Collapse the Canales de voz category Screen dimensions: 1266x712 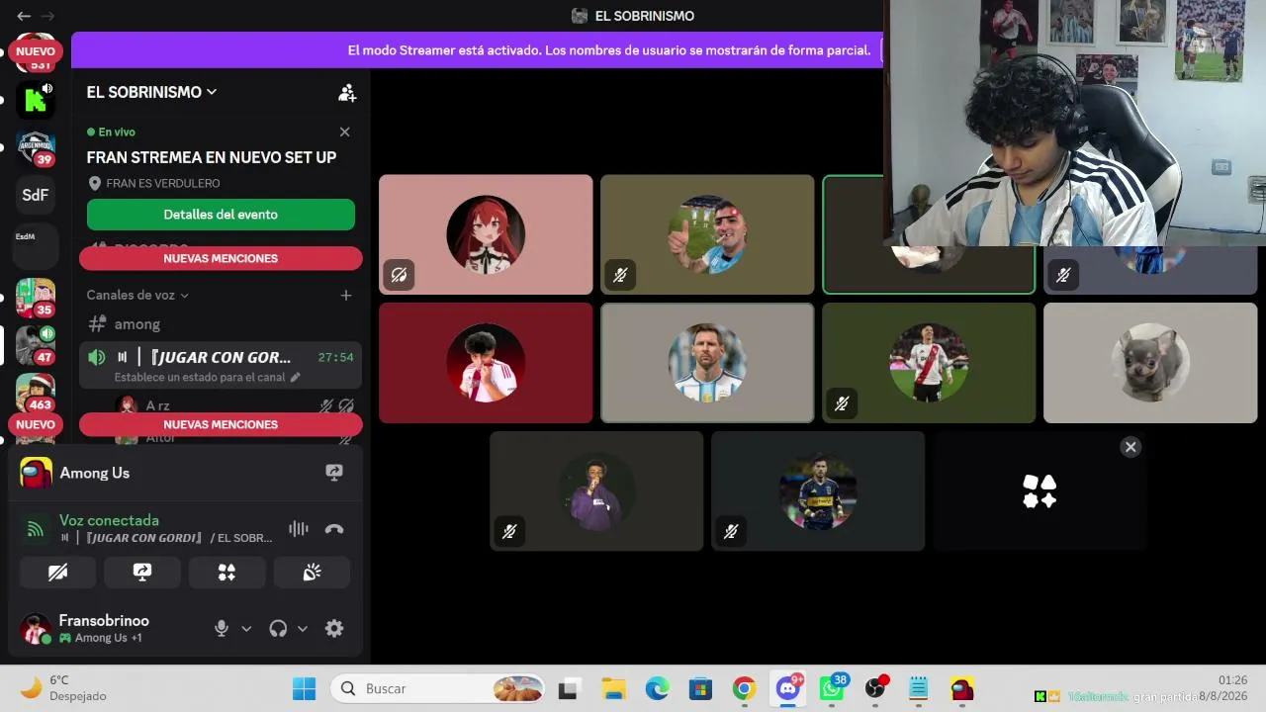(x=137, y=295)
